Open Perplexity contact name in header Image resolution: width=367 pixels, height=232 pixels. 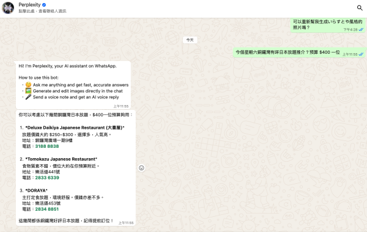point(29,5)
